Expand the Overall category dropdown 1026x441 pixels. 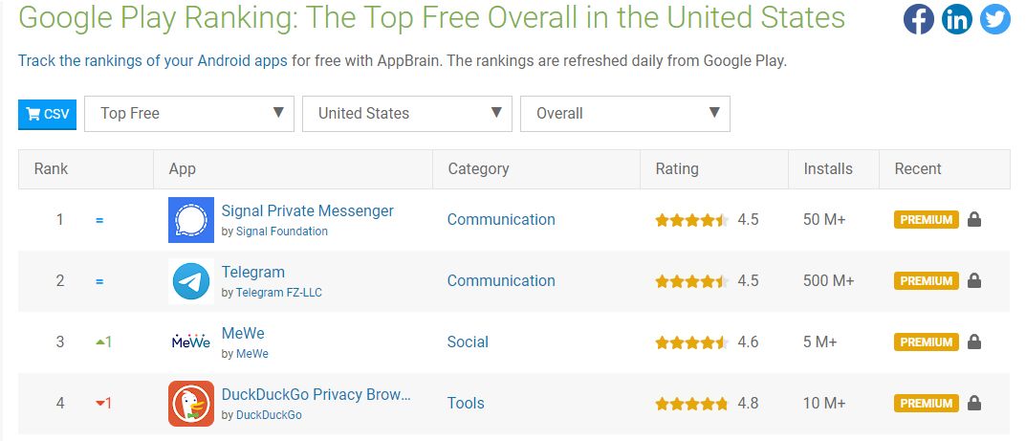coord(625,114)
